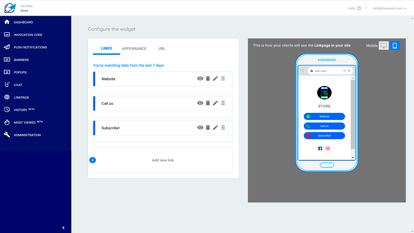Click the back arrow in phone preview
This screenshot has width=414, height=233.
click(303, 71)
